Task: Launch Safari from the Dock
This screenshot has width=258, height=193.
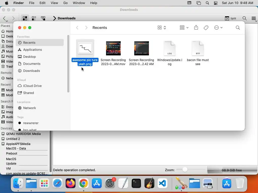Action: (x=57, y=183)
